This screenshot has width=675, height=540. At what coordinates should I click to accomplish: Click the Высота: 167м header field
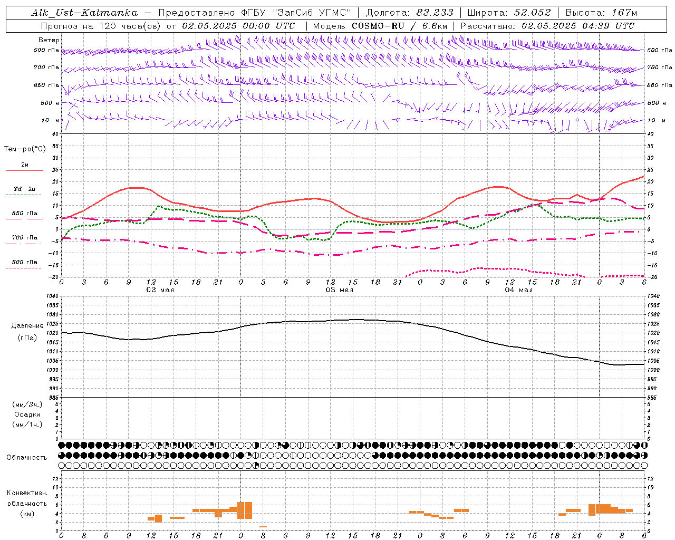601,13
